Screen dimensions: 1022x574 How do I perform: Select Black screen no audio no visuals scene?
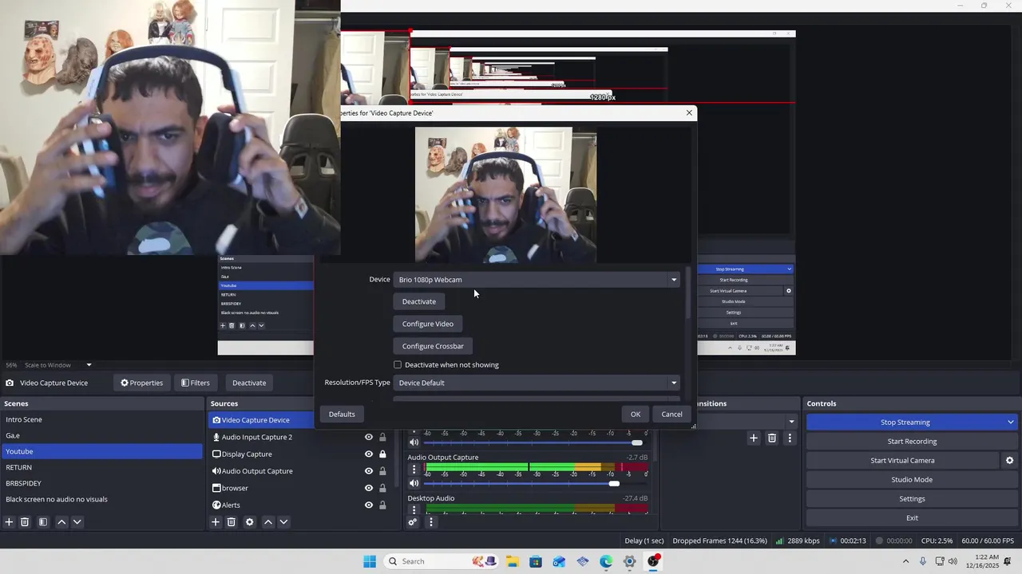101,499
